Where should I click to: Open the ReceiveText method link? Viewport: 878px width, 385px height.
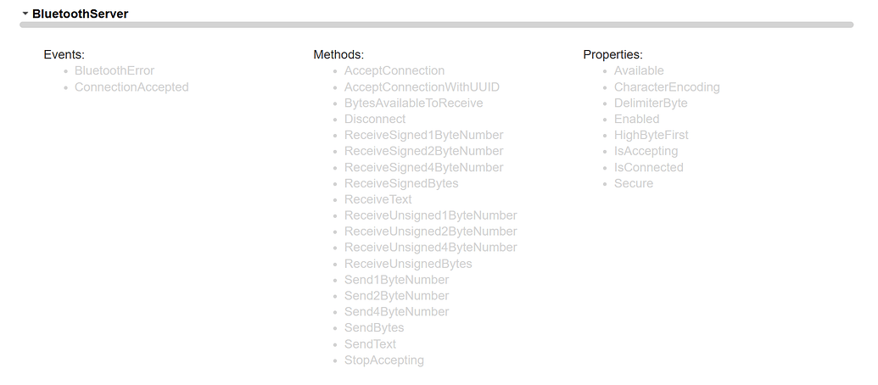point(378,200)
